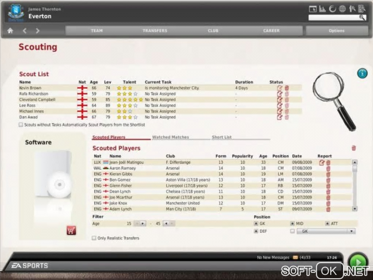Image resolution: width=373 pixels, height=280 pixels.
Task: Edit task for scout Cleveland Campbell
Action: (279, 100)
